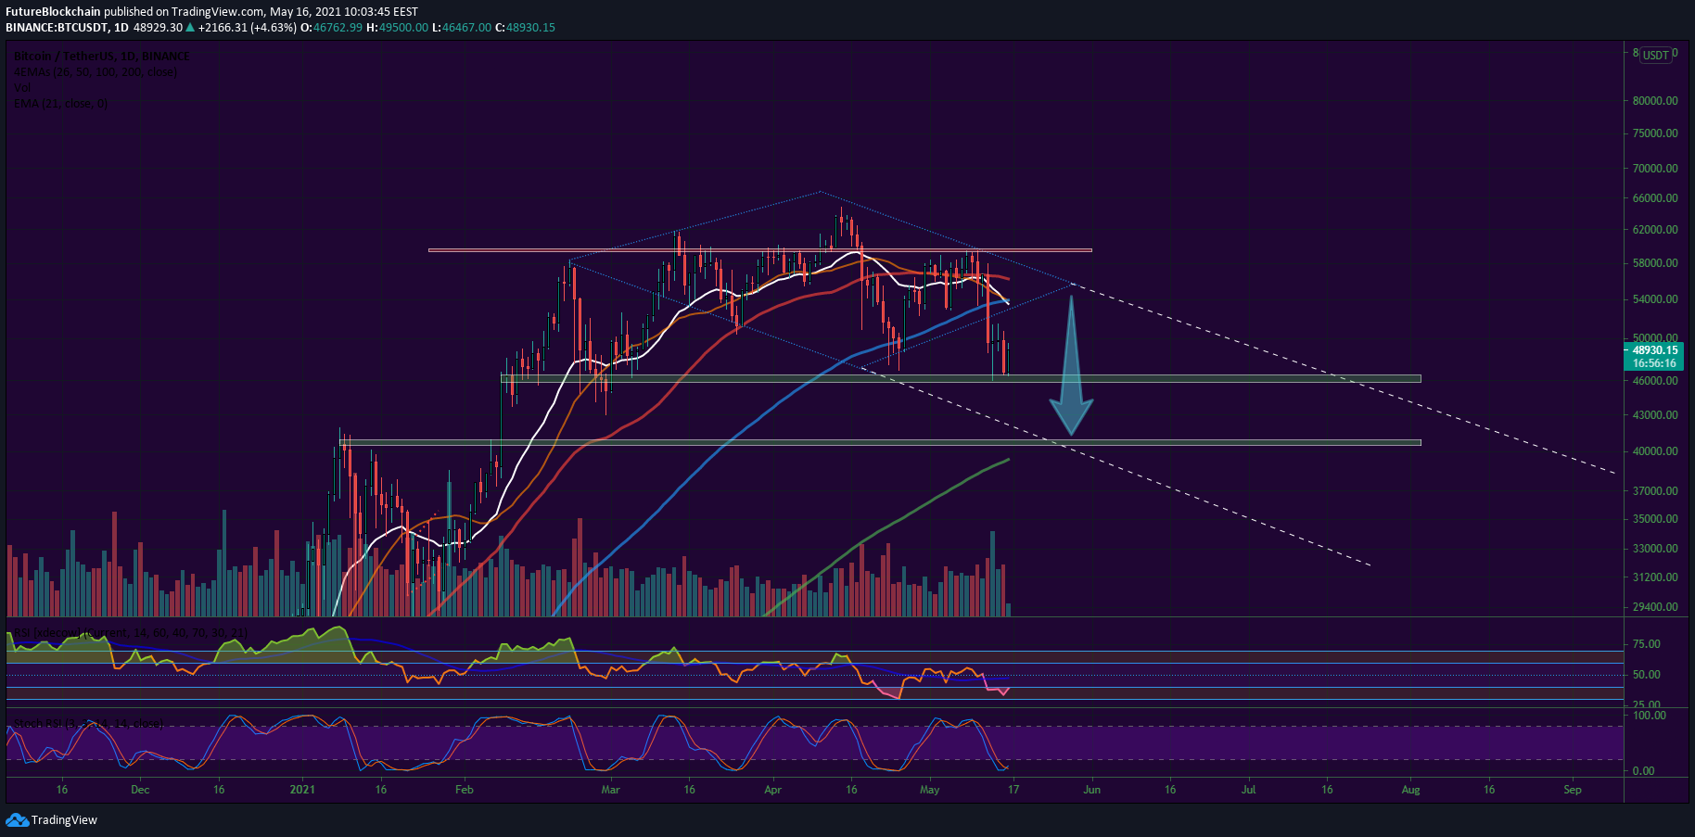Click the Jun label on time axis
This screenshot has height=837, width=1695.
1092,790
